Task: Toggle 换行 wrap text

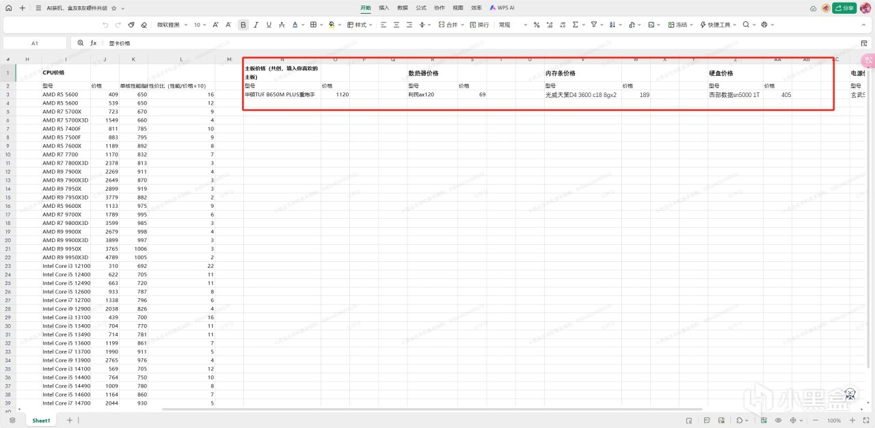Action: pyautogui.click(x=479, y=25)
